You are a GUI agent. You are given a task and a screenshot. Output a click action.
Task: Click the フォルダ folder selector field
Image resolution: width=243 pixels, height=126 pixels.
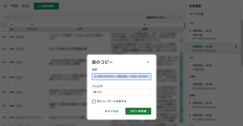pos(122,92)
